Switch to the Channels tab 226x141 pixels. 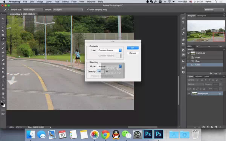pyautogui.click(x=199, y=77)
